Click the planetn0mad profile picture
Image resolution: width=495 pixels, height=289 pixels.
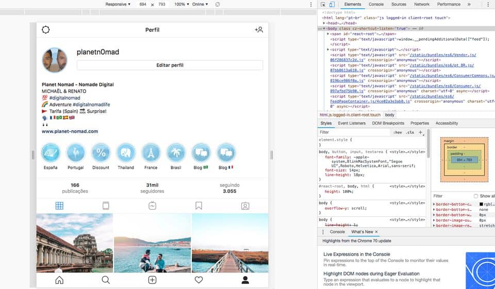click(55, 60)
